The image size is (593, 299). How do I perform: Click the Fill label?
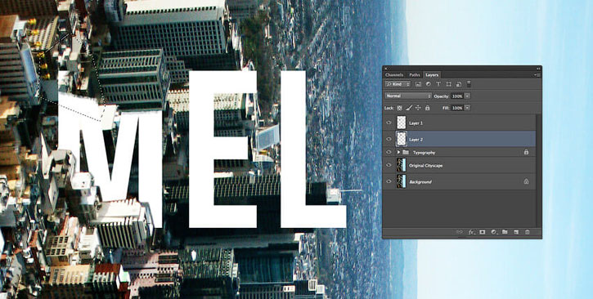(x=446, y=108)
